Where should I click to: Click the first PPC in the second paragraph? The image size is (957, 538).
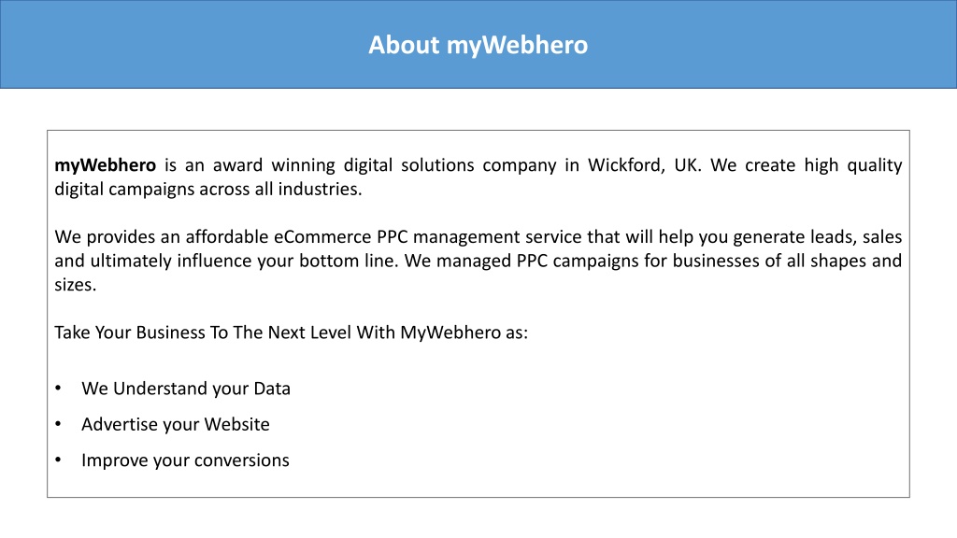click(392, 236)
